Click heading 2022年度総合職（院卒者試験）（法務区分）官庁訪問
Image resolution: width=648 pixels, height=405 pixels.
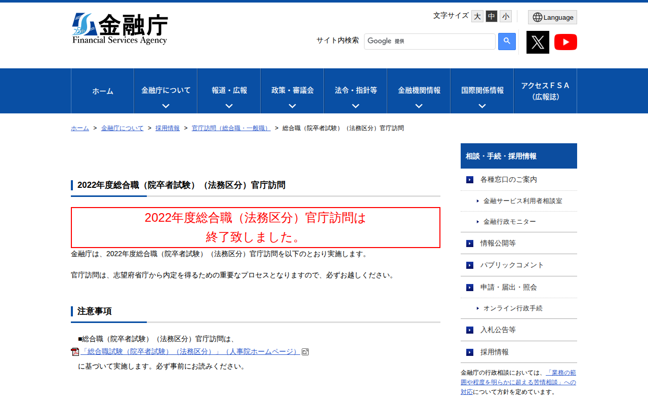181,185
